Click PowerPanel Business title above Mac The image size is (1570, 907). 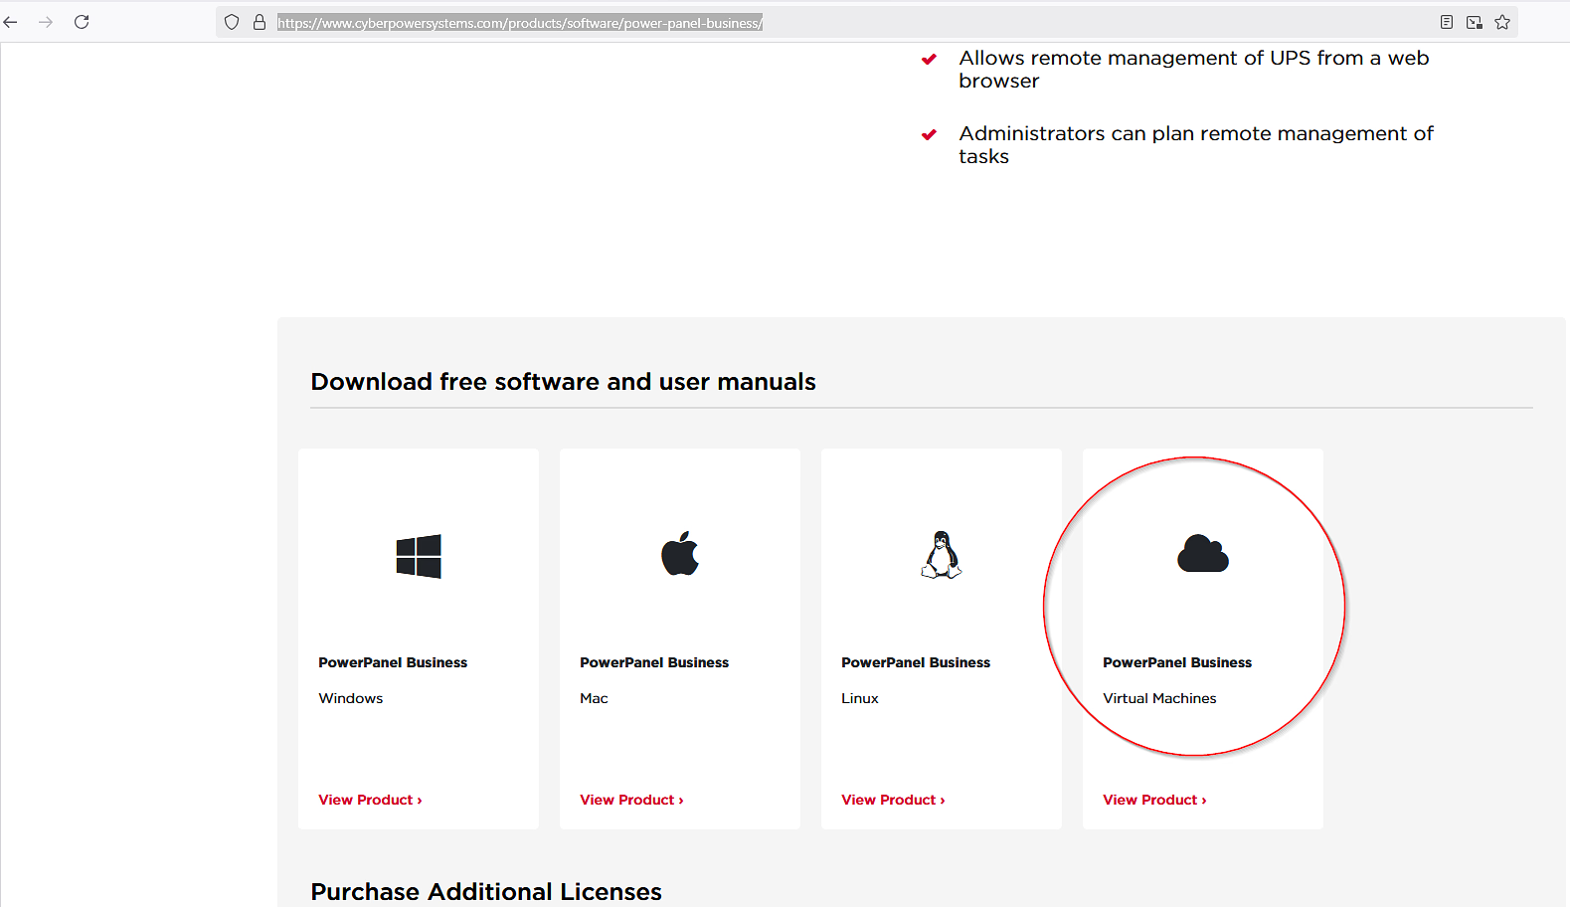click(x=654, y=662)
